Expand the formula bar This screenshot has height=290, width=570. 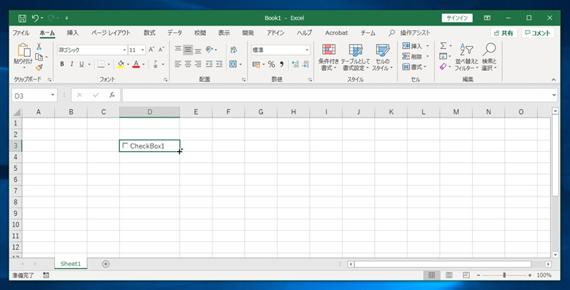pyautogui.click(x=554, y=95)
